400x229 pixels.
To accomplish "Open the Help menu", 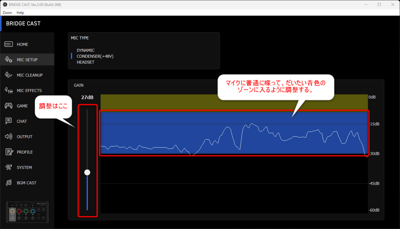I will tap(20, 13).
